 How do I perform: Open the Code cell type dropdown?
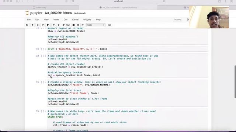point(96,25)
